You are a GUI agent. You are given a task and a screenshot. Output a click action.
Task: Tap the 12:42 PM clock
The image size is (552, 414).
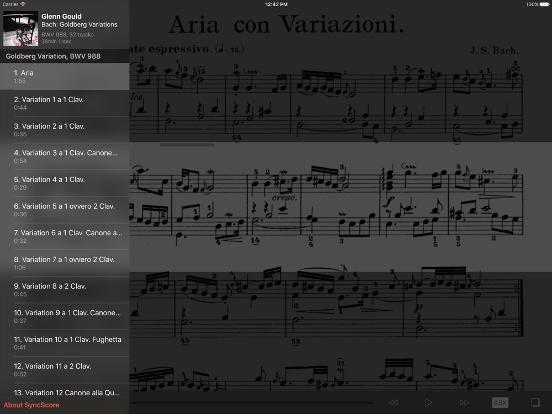point(277,4)
